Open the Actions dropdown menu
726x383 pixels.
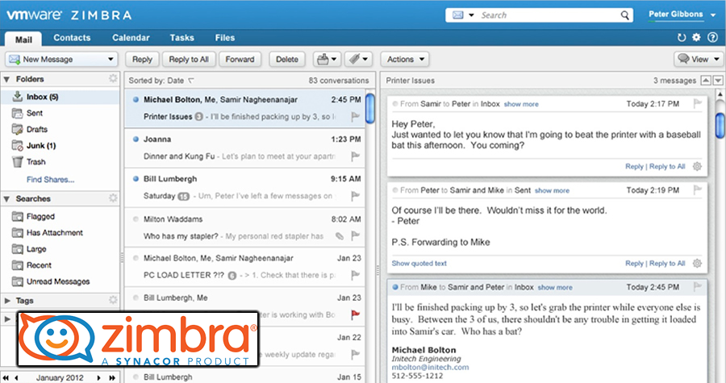coord(405,59)
